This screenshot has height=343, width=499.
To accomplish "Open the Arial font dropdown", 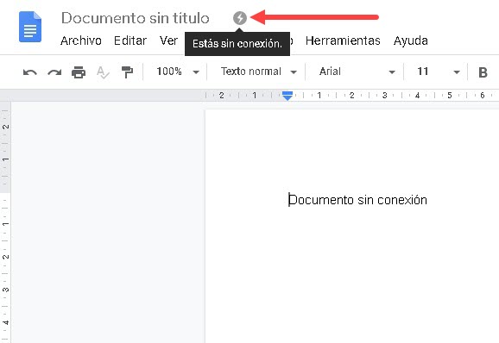I will 357,72.
